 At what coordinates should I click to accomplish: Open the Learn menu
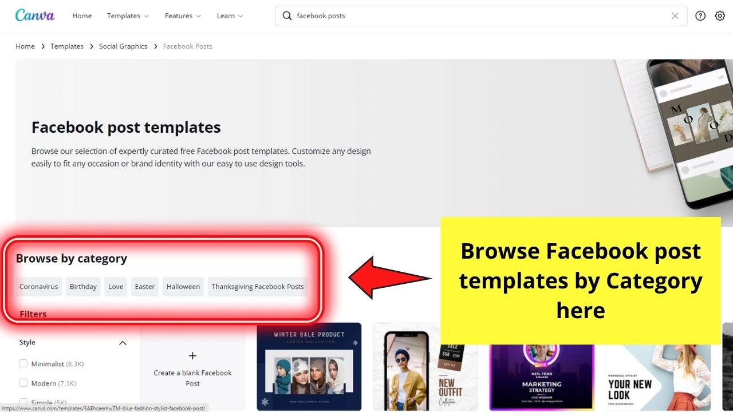click(x=229, y=15)
